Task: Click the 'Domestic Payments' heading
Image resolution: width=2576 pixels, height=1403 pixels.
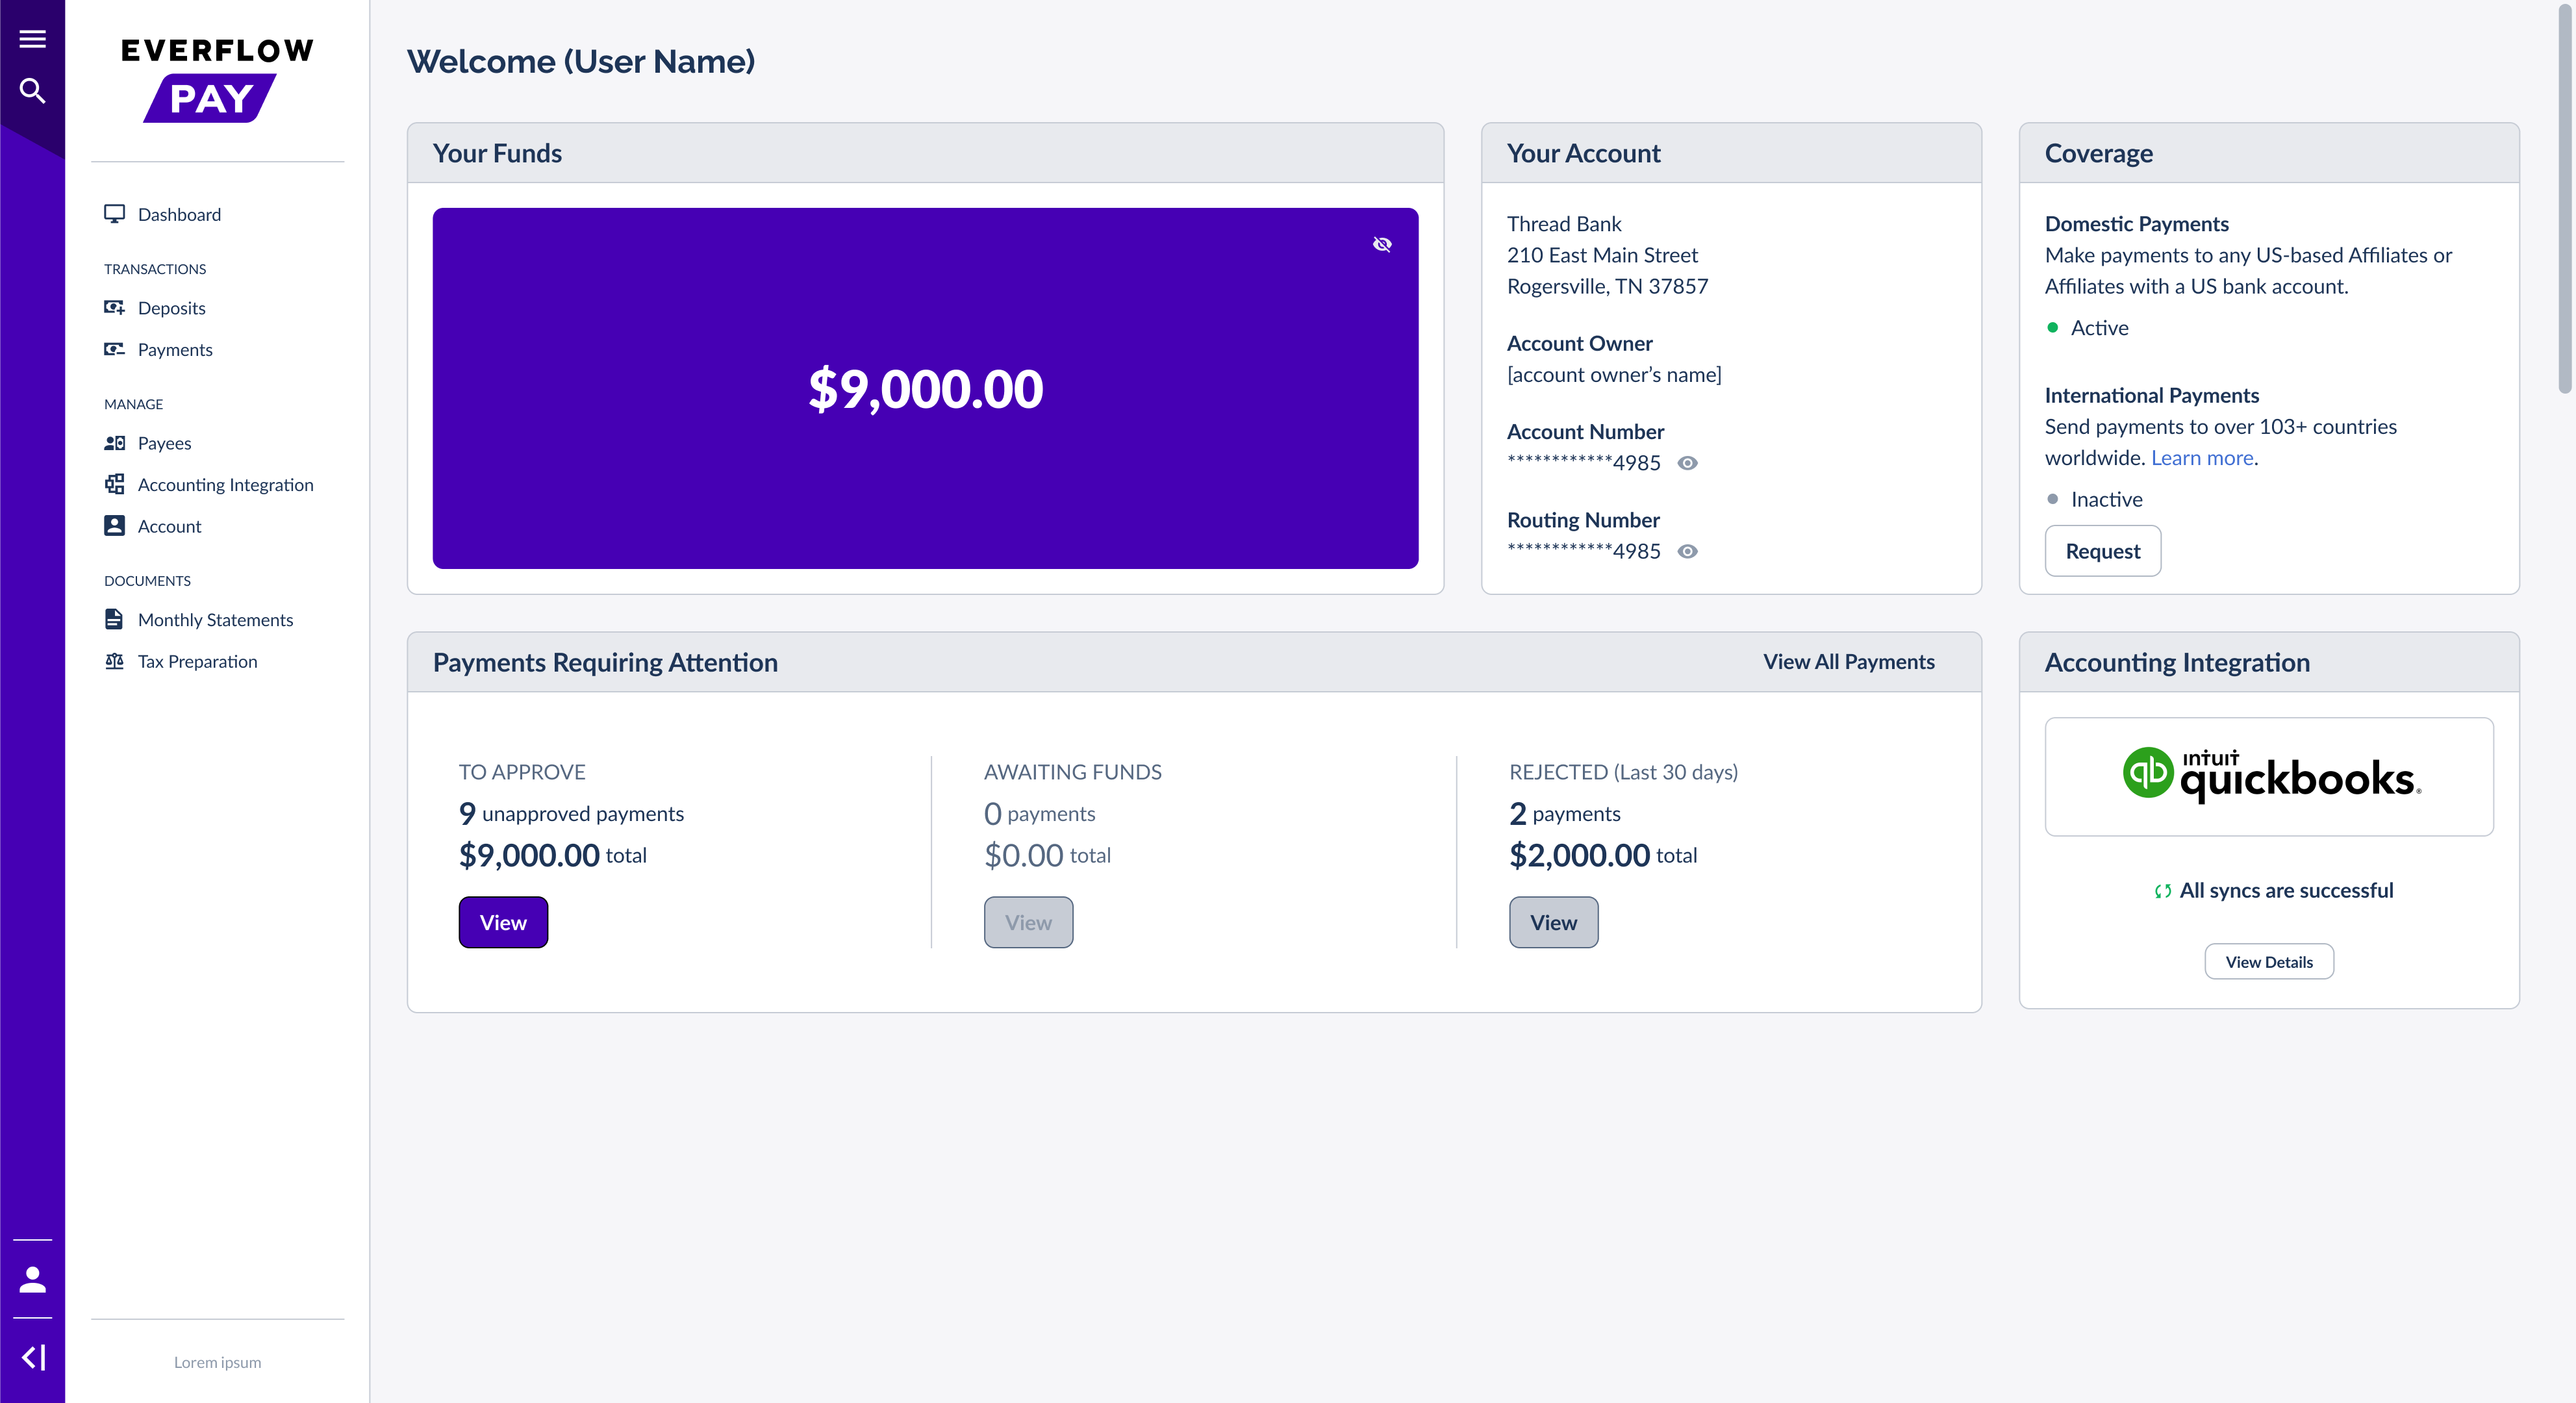Action: (x=2136, y=224)
